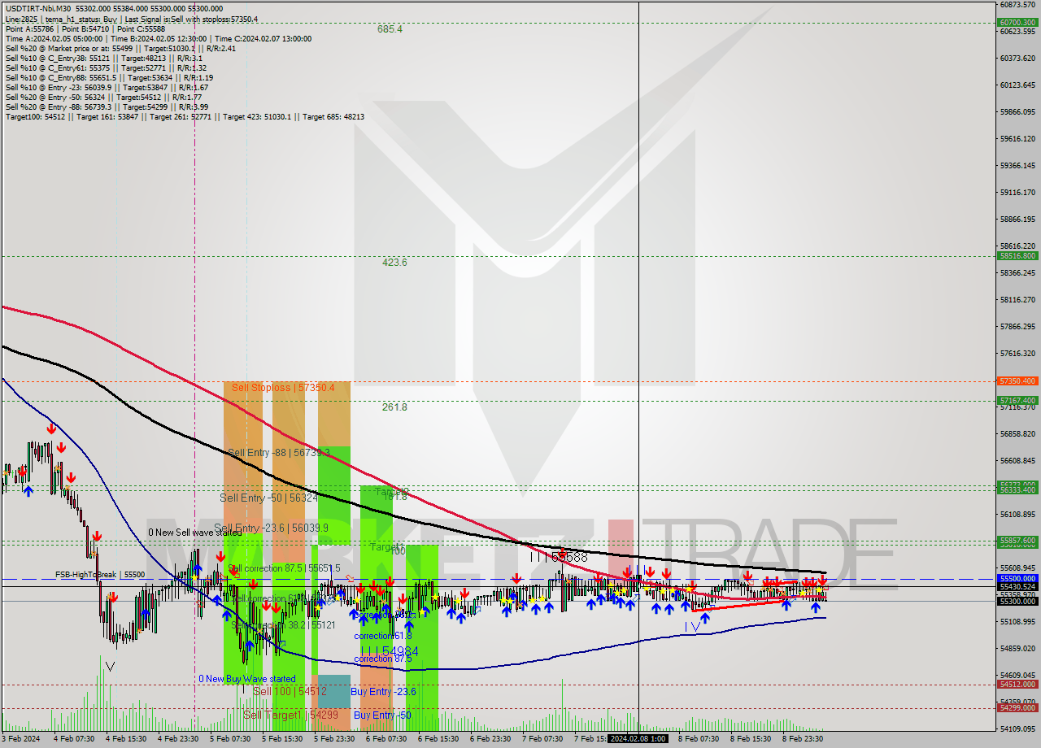Click the 'Sell 100 | 54512' label
The image size is (1041, 748).
[290, 691]
